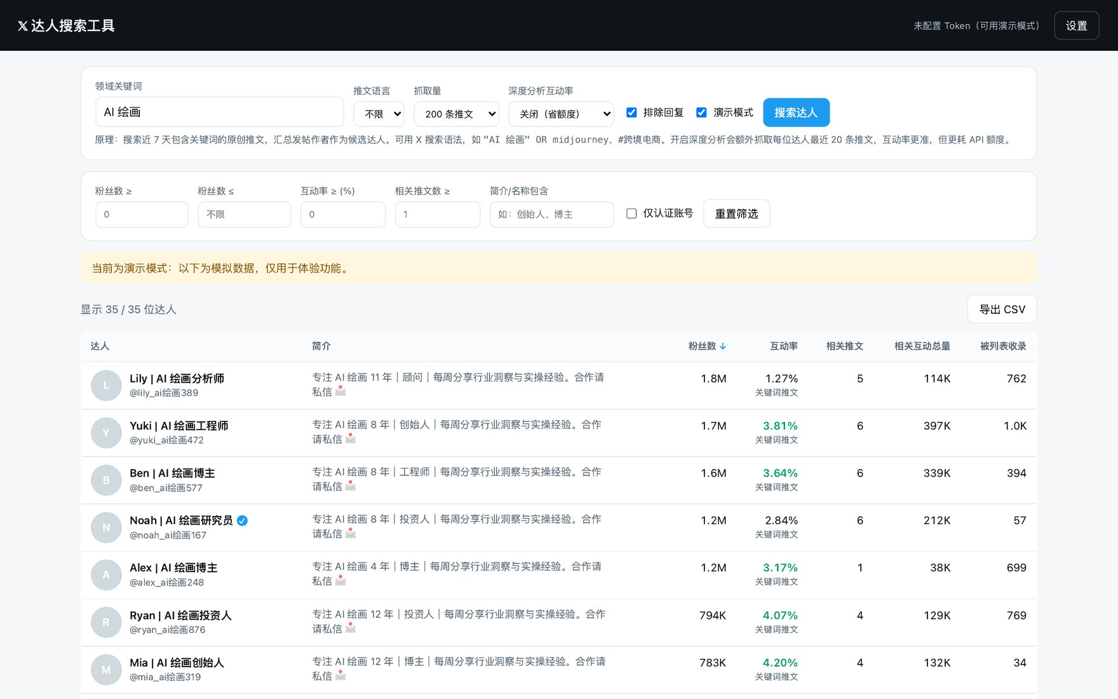The width and height of the screenshot is (1118, 699).
Task: Enable the 仅认证账号 checkbox
Action: (x=631, y=214)
